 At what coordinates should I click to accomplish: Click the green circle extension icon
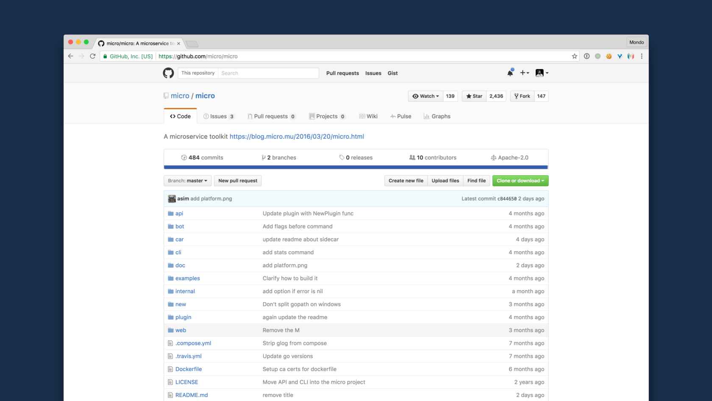tap(598, 56)
